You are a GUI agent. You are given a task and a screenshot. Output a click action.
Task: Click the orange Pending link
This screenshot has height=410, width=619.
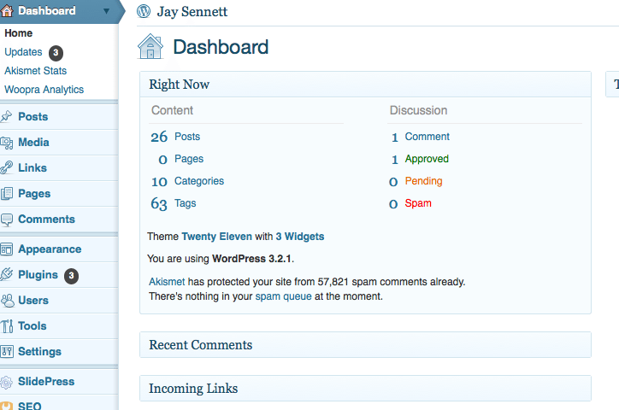pyautogui.click(x=423, y=181)
